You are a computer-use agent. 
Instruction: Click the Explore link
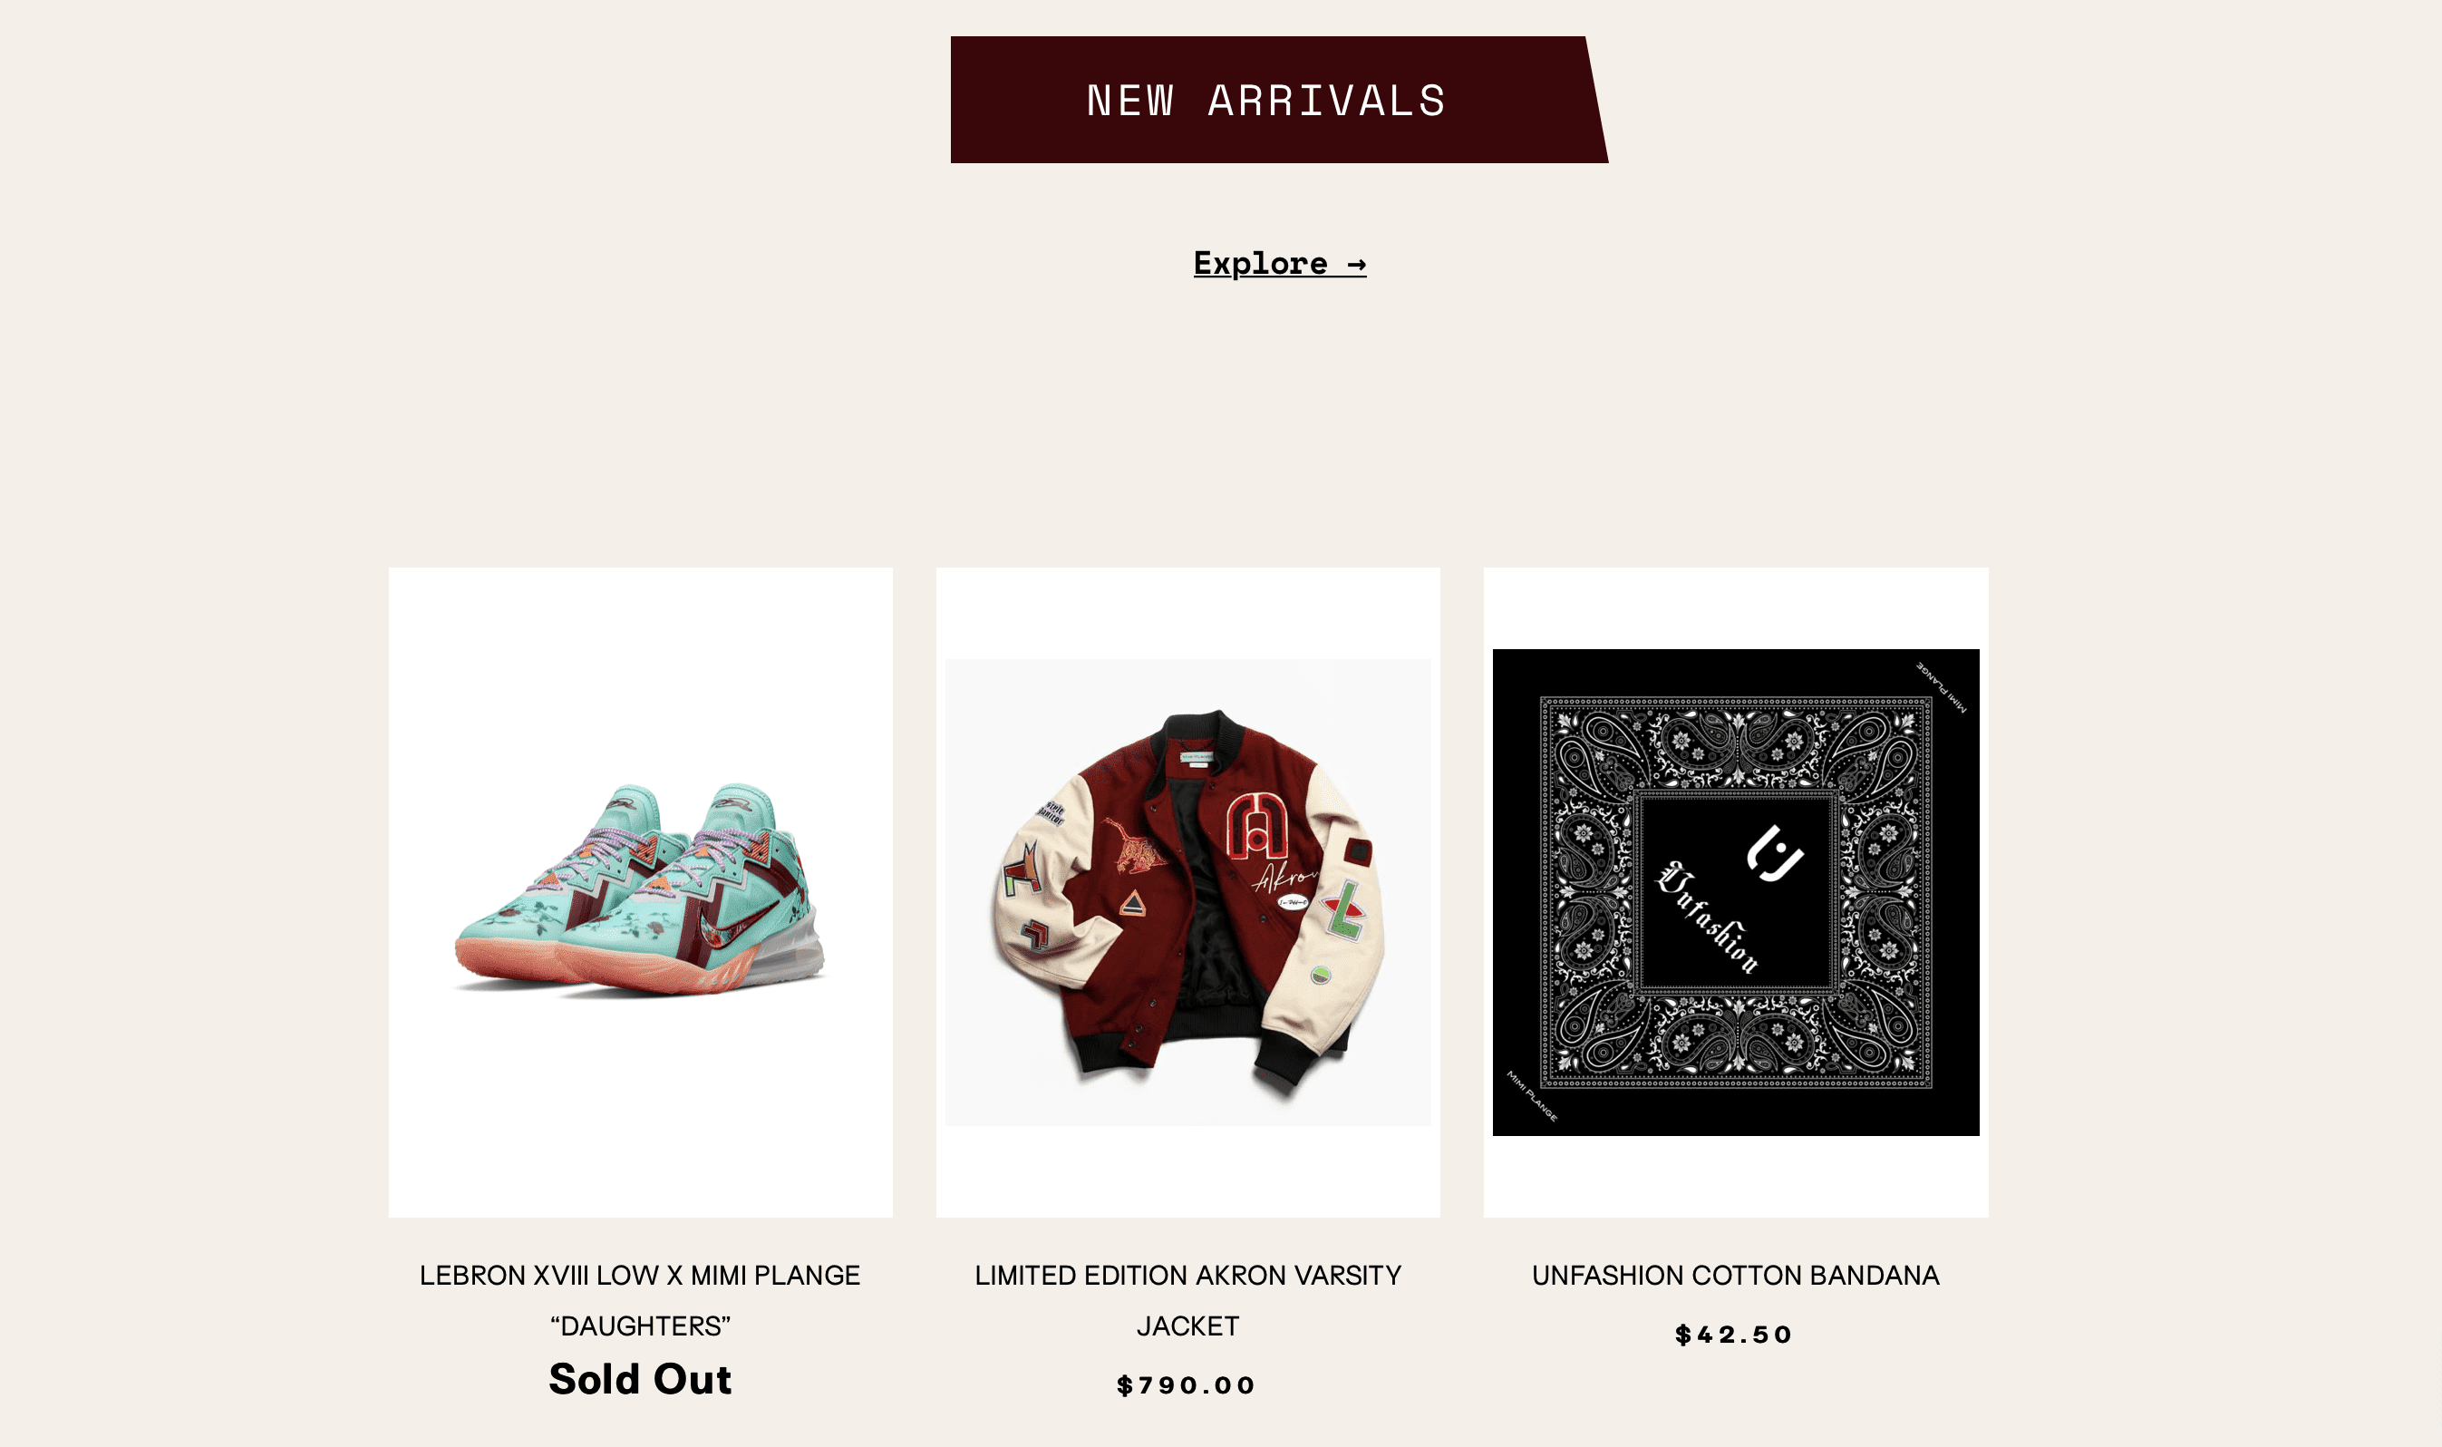tap(1259, 263)
